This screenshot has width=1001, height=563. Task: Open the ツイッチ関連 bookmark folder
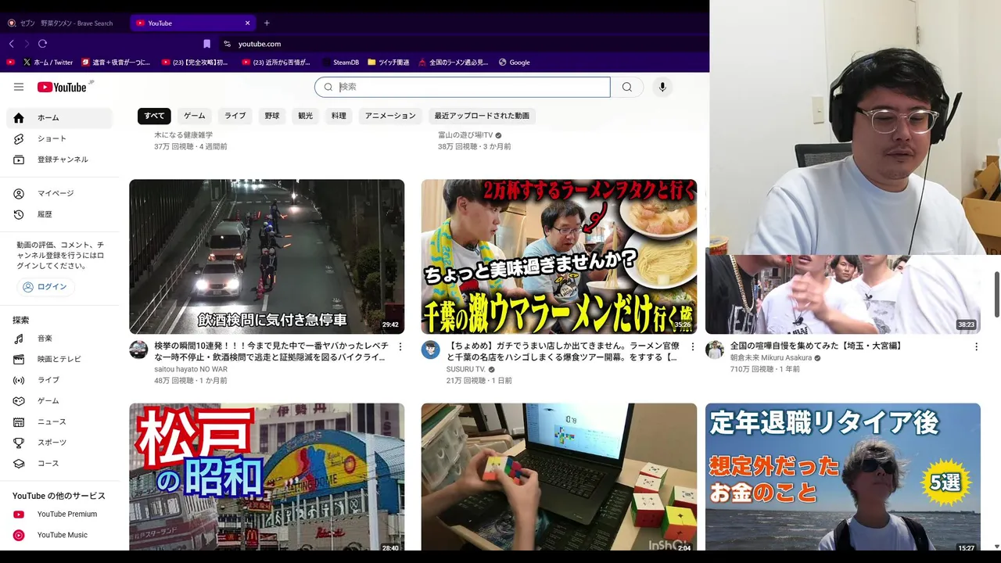click(388, 63)
